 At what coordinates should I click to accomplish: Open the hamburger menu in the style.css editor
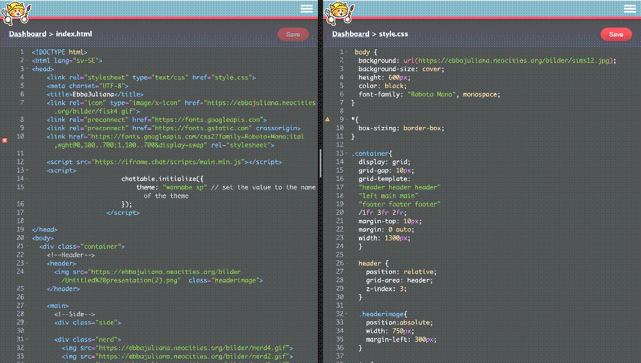coord(629,8)
